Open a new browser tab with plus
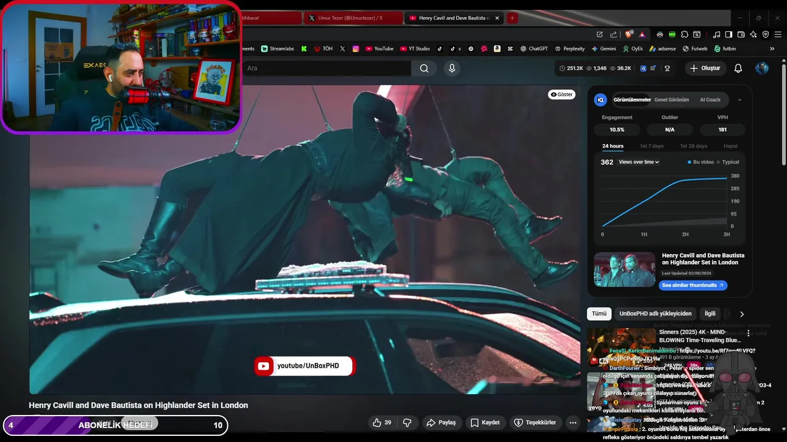 [x=512, y=18]
